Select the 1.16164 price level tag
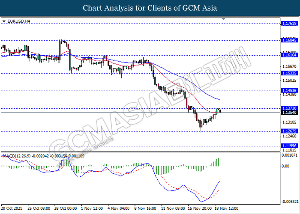This screenshot has width=300, height=214. point(287,55)
